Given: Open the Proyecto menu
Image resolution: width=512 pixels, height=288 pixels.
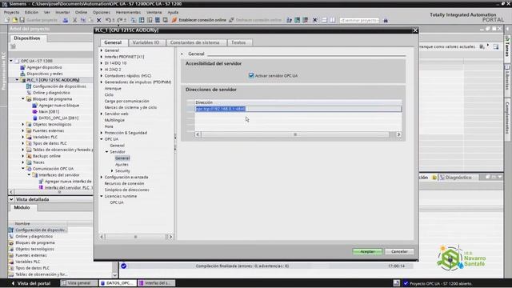Looking at the screenshot, I should [12, 12].
